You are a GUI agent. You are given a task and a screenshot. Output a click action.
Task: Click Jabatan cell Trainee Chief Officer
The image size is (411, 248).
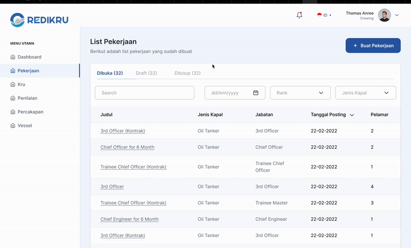click(270, 167)
